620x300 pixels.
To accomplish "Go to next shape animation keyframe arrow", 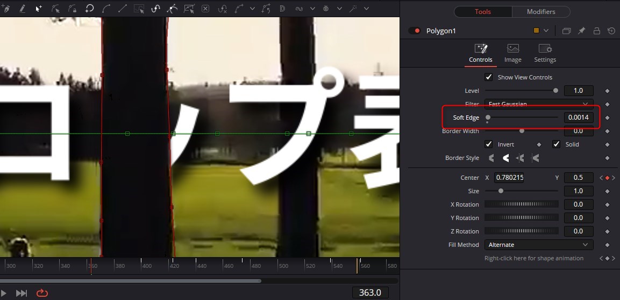I will [x=613, y=258].
